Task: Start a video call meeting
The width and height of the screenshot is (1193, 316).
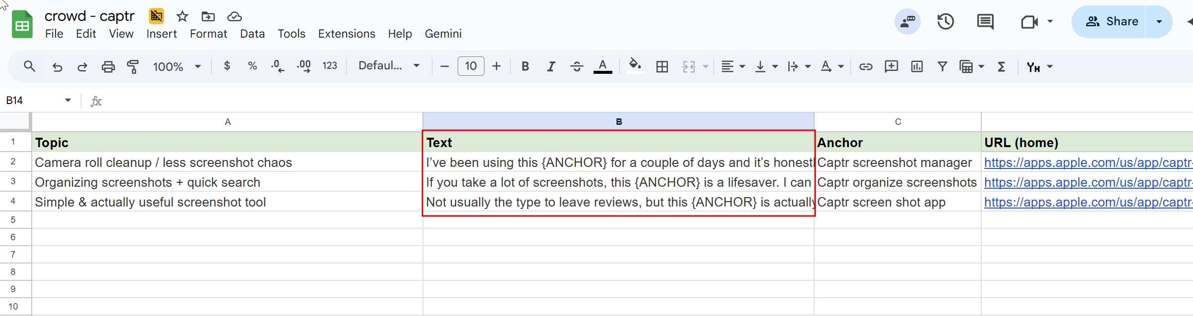Action: (1029, 22)
